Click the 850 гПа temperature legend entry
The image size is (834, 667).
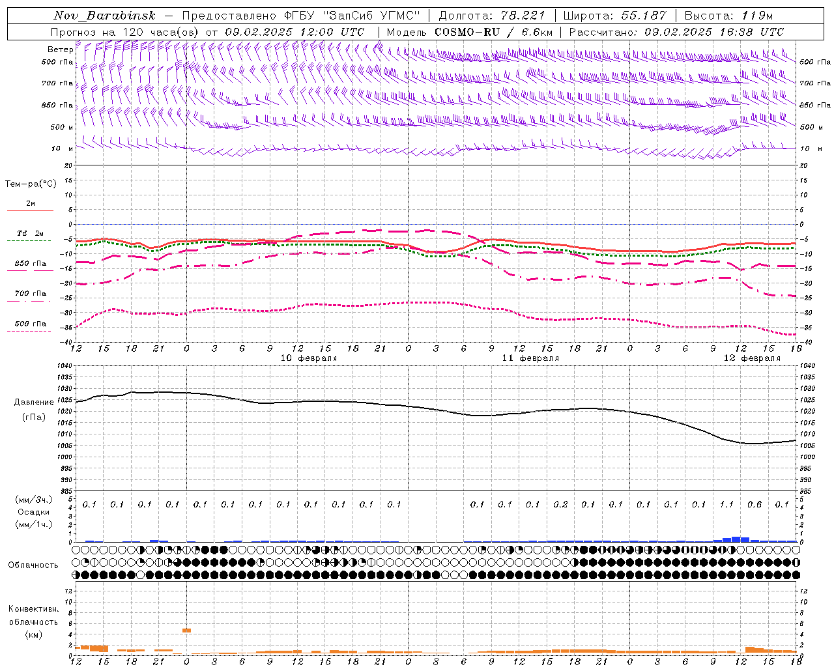coord(31,264)
